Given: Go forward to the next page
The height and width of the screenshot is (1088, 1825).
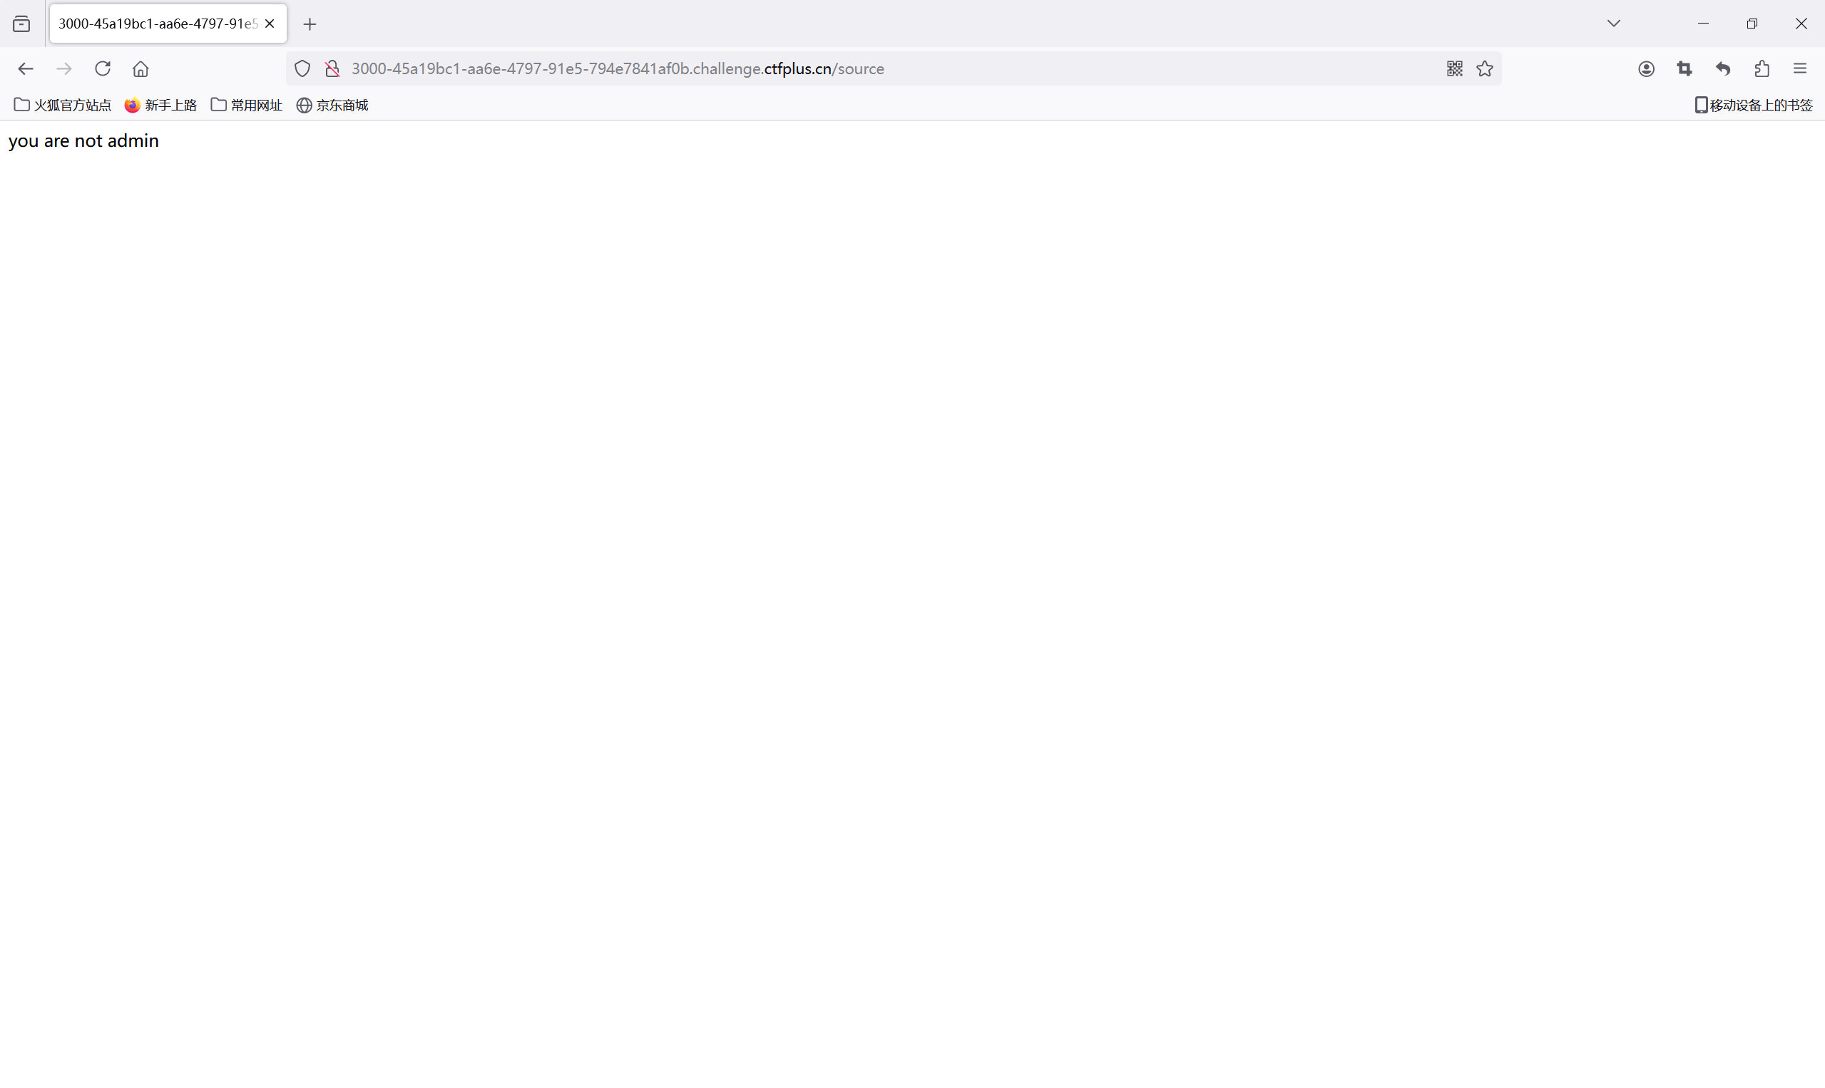Looking at the screenshot, I should click(64, 69).
